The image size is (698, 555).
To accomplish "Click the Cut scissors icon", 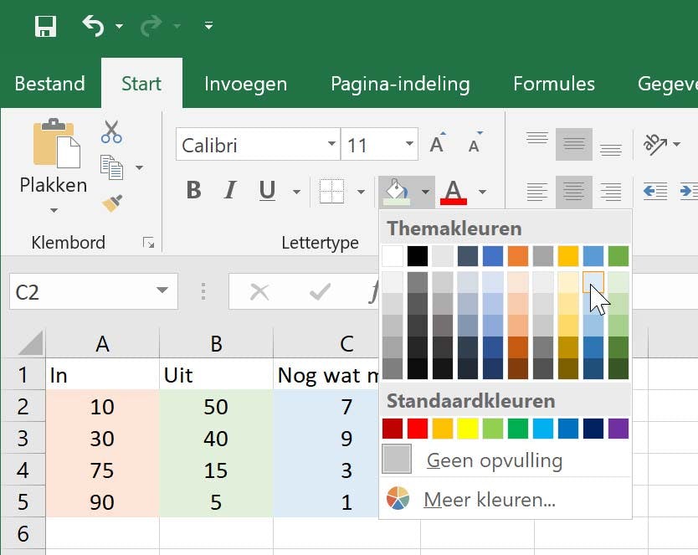I will click(x=111, y=131).
